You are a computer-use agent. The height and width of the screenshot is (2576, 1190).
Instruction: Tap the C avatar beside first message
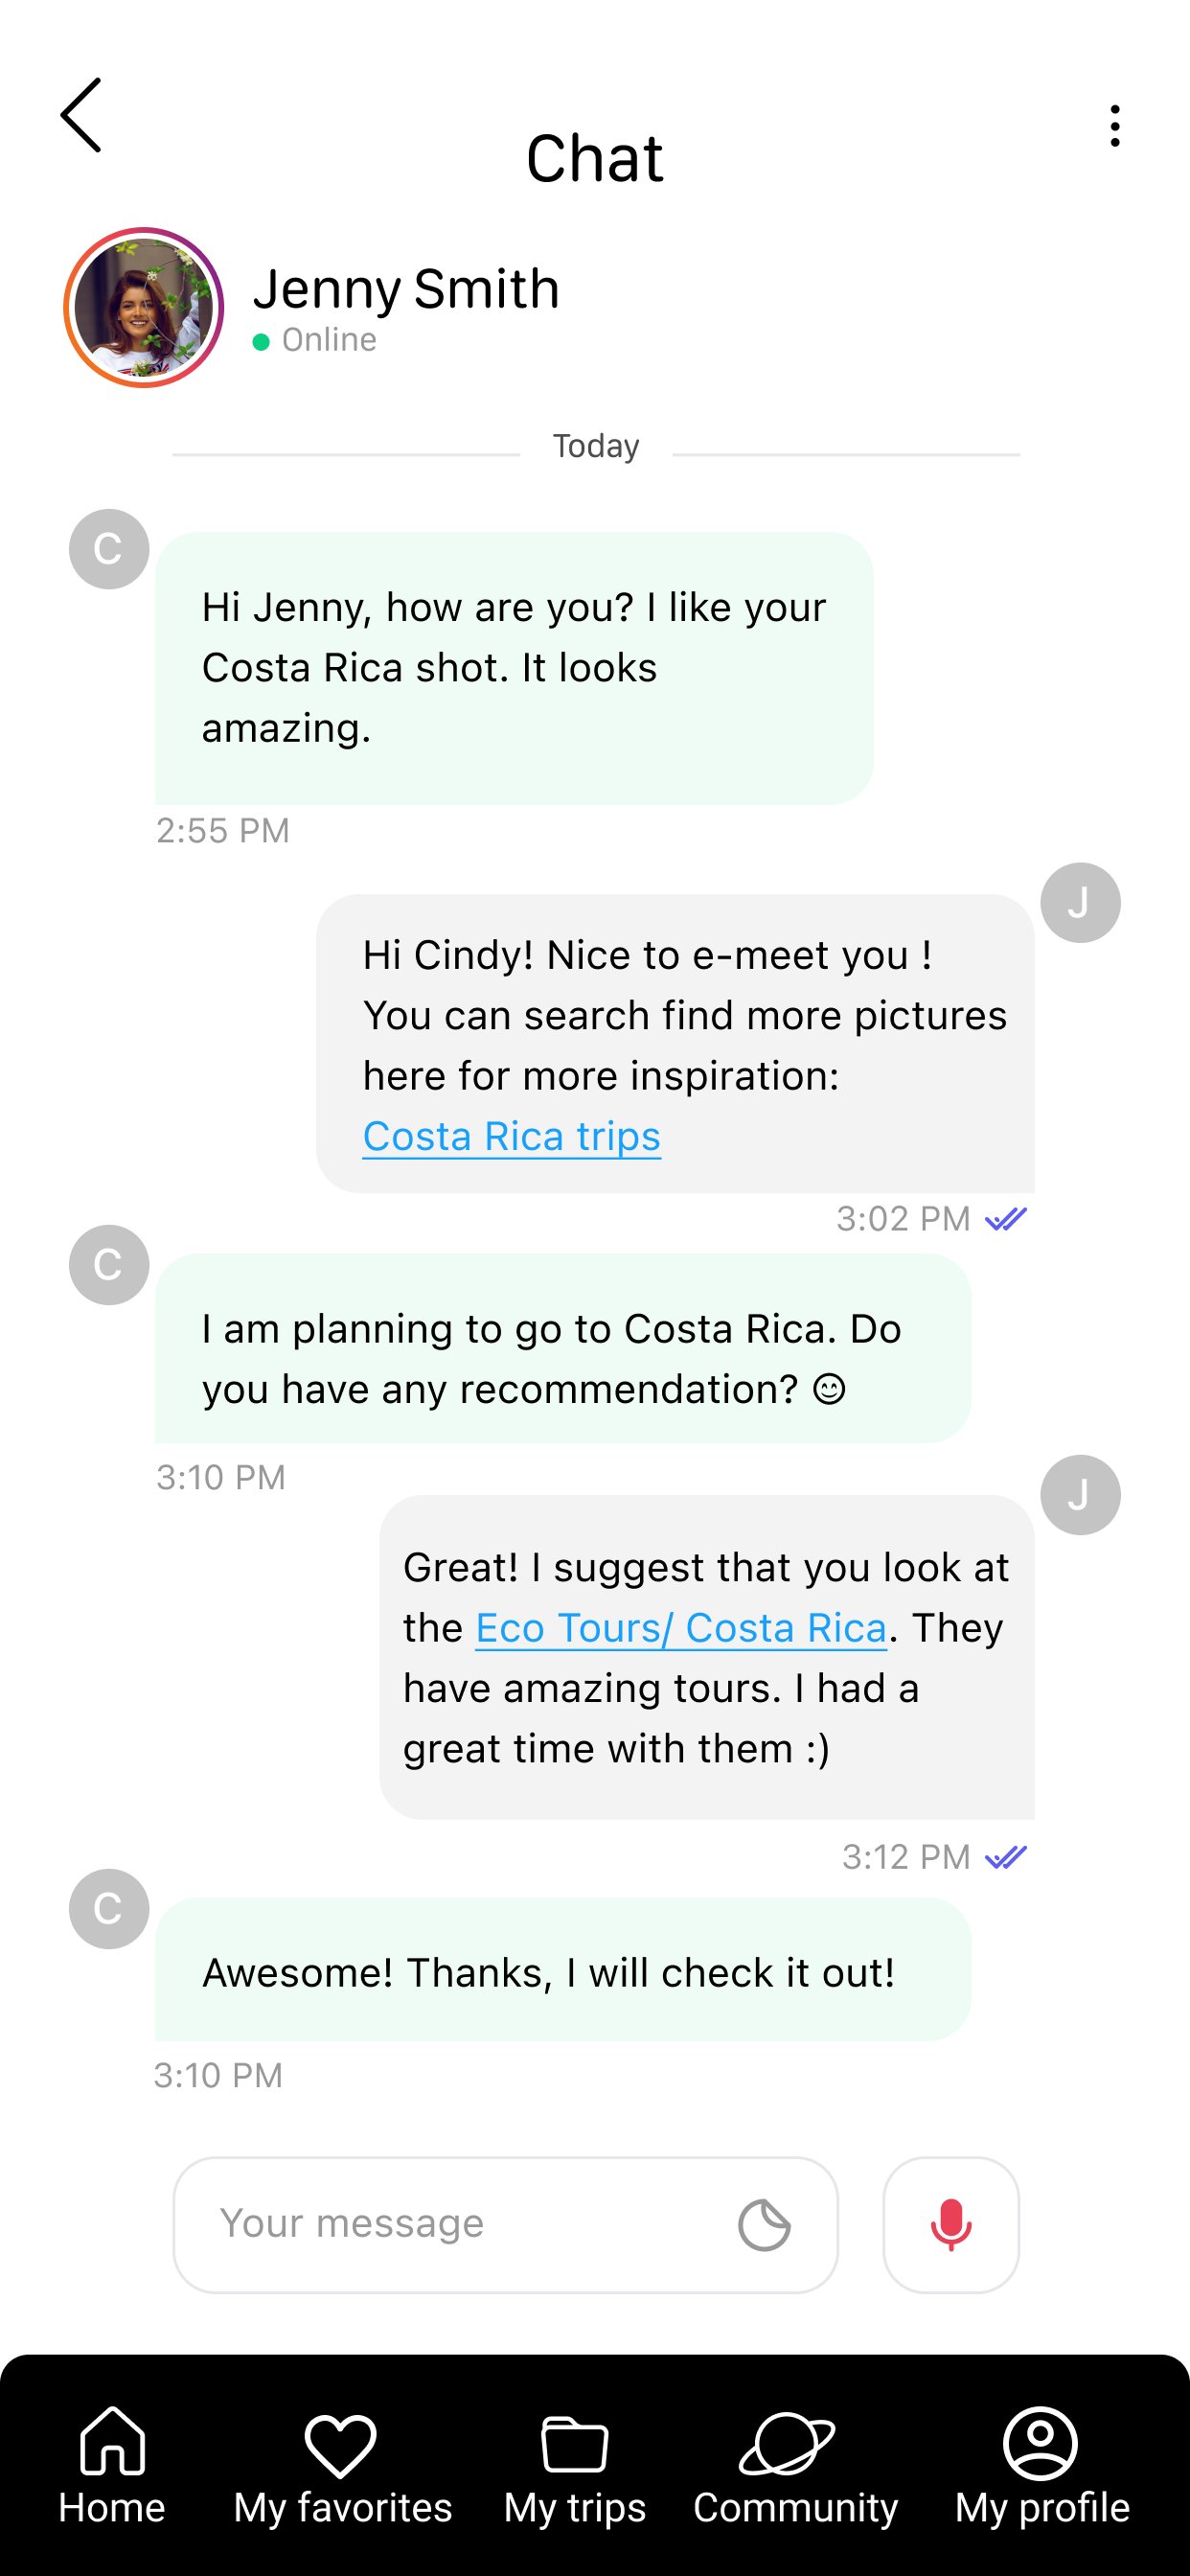pos(109,549)
